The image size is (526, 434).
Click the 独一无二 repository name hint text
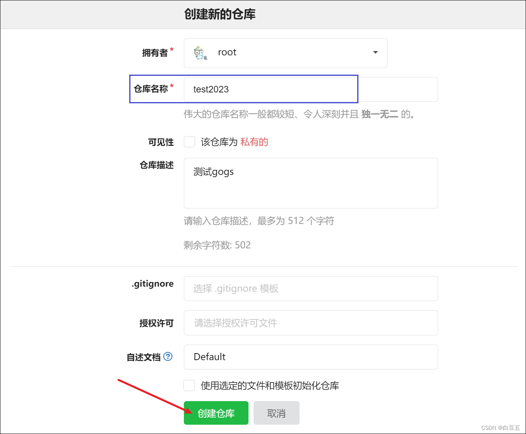coord(380,114)
